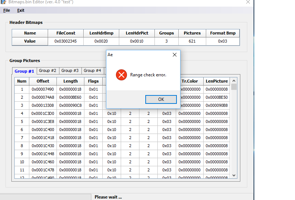Click the Pictures value 621

(x=192, y=41)
